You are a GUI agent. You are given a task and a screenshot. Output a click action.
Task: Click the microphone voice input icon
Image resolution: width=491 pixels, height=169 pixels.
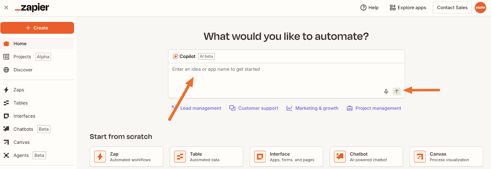pyautogui.click(x=386, y=91)
